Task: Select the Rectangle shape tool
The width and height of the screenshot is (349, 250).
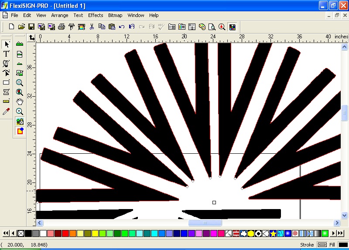Action: pyautogui.click(x=6, y=82)
